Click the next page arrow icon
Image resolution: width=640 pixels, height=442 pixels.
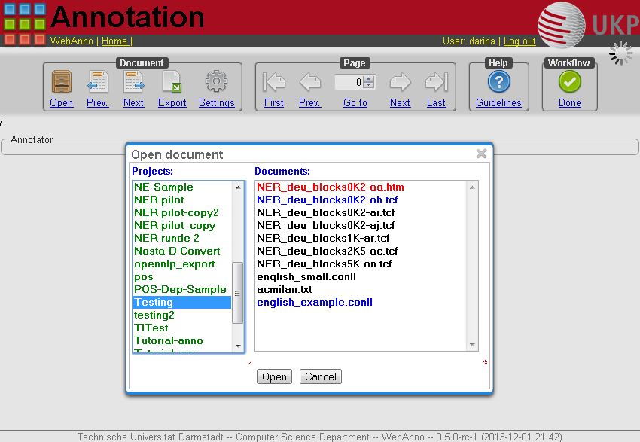(400, 82)
